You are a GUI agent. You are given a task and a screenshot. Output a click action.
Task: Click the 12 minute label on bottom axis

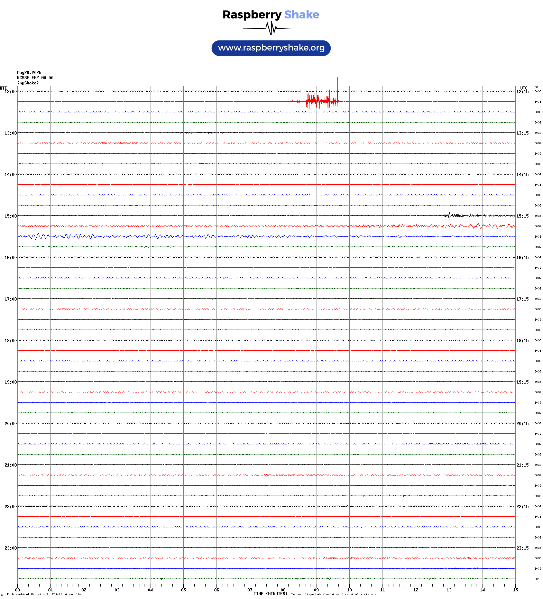(416, 590)
